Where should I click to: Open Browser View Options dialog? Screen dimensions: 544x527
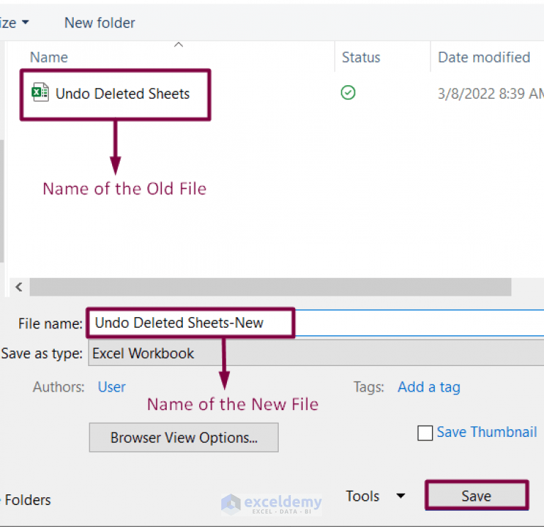tap(184, 438)
